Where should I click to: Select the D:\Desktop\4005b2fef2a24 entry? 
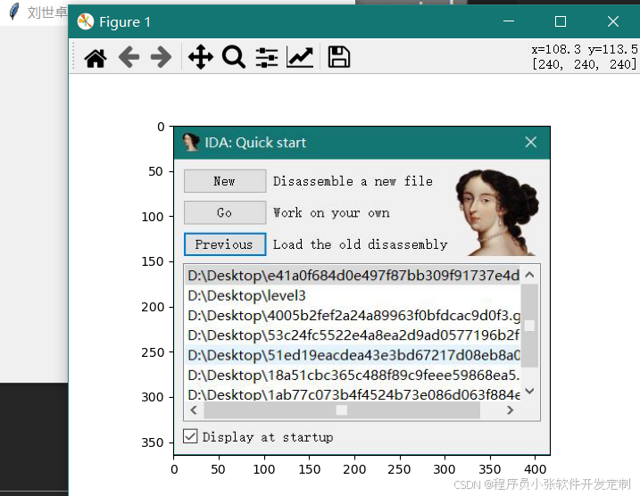(353, 315)
